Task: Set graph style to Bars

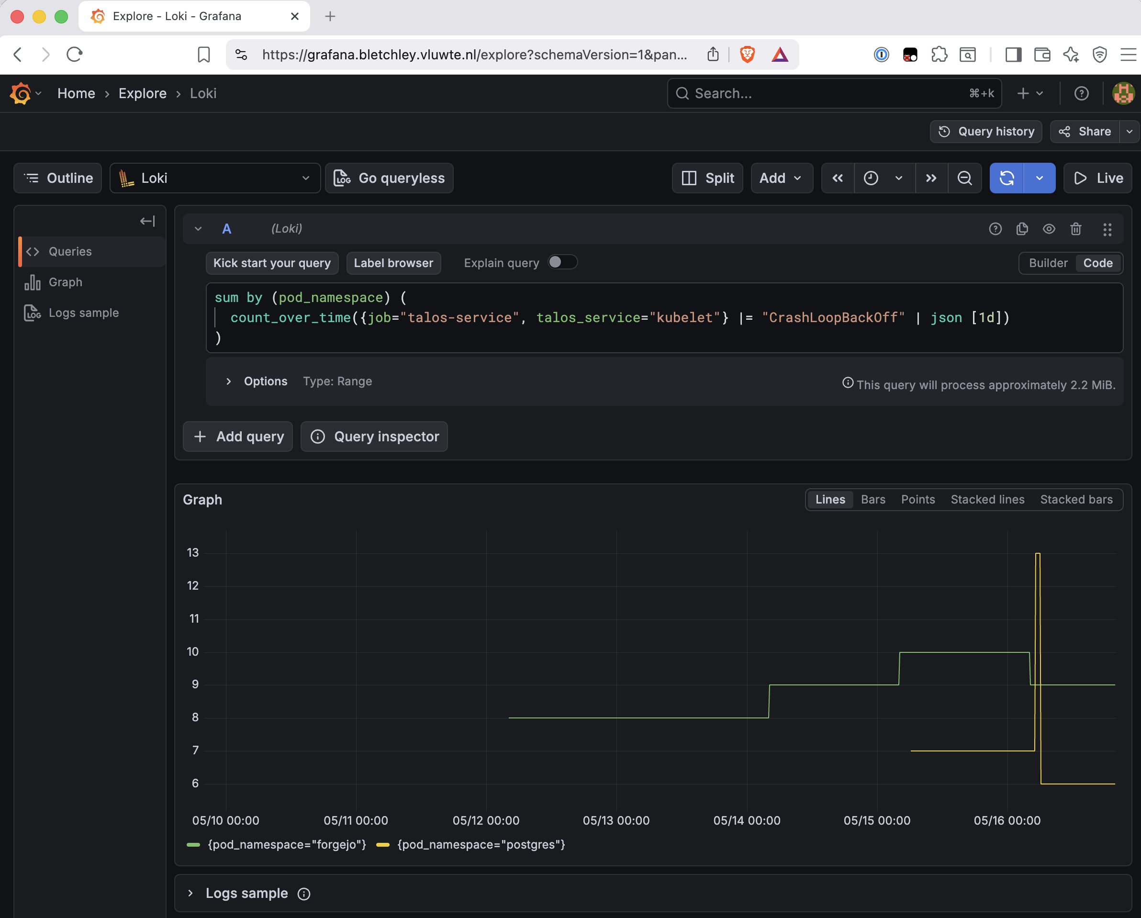Action: 873,500
